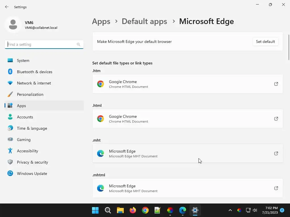Click the Edge icon in the .mhtml row
This screenshot has width=290, height=217.
tap(101, 188)
